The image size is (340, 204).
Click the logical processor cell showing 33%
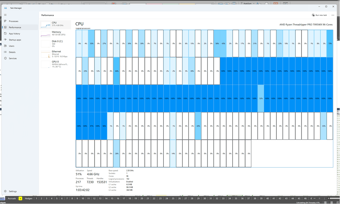tap(324, 126)
